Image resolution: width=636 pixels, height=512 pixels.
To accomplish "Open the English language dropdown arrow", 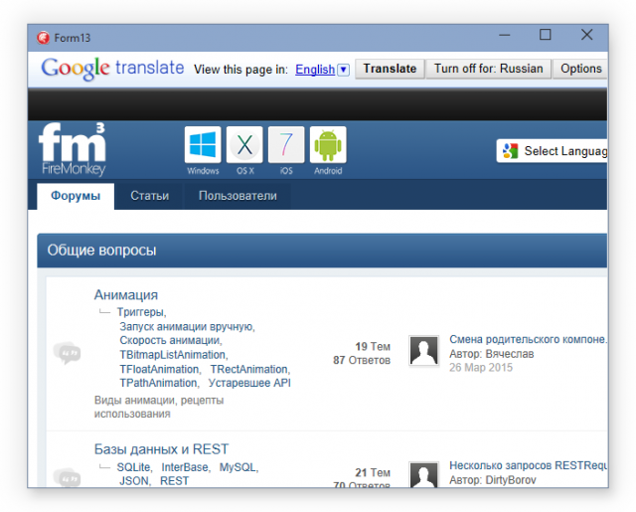I will 343,70.
